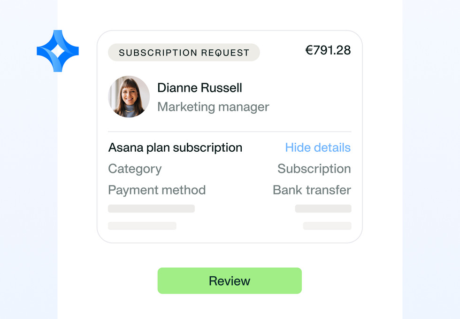The height and width of the screenshot is (319, 460).
Task: Click the divider line below the profile
Action: pyautogui.click(x=230, y=132)
